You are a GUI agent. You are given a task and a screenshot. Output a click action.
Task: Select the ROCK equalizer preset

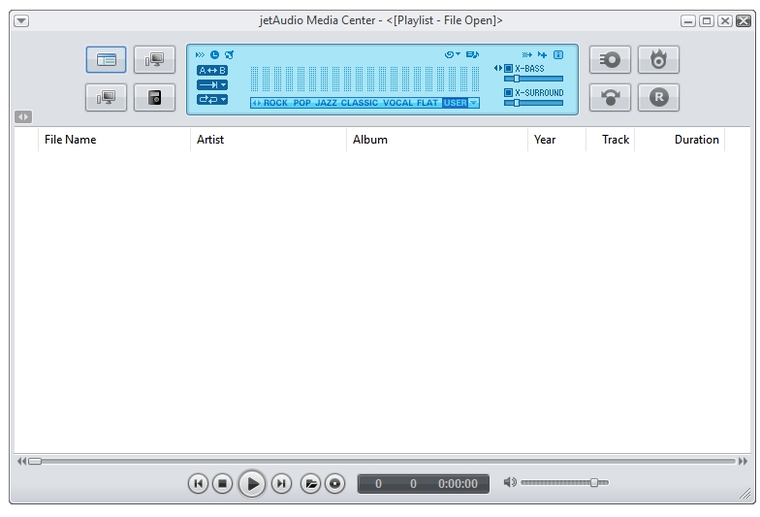(x=275, y=103)
